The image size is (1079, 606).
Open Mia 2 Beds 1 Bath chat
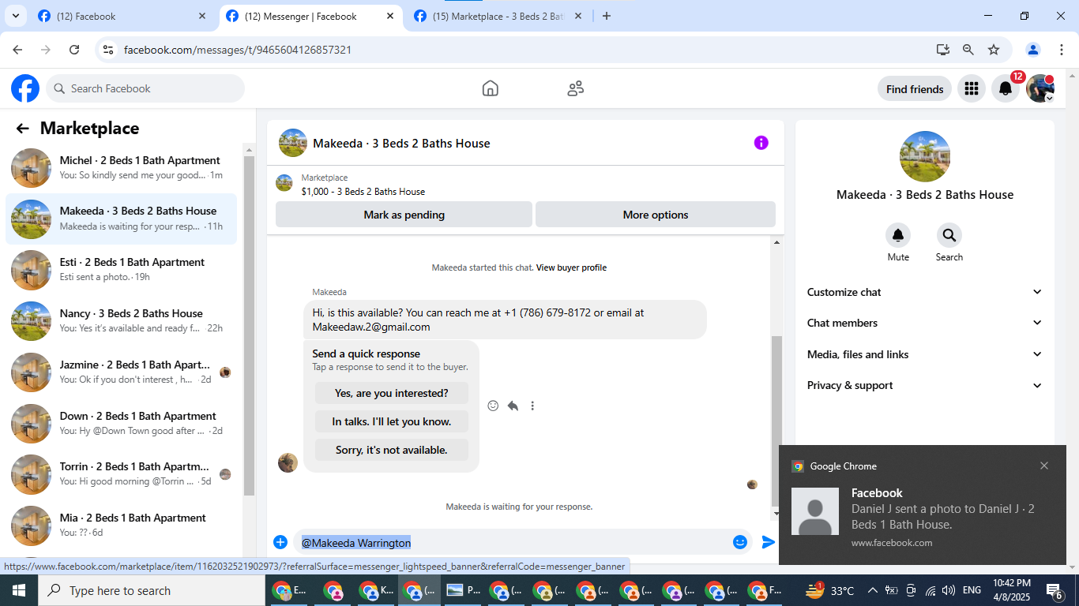pyautogui.click(x=122, y=526)
